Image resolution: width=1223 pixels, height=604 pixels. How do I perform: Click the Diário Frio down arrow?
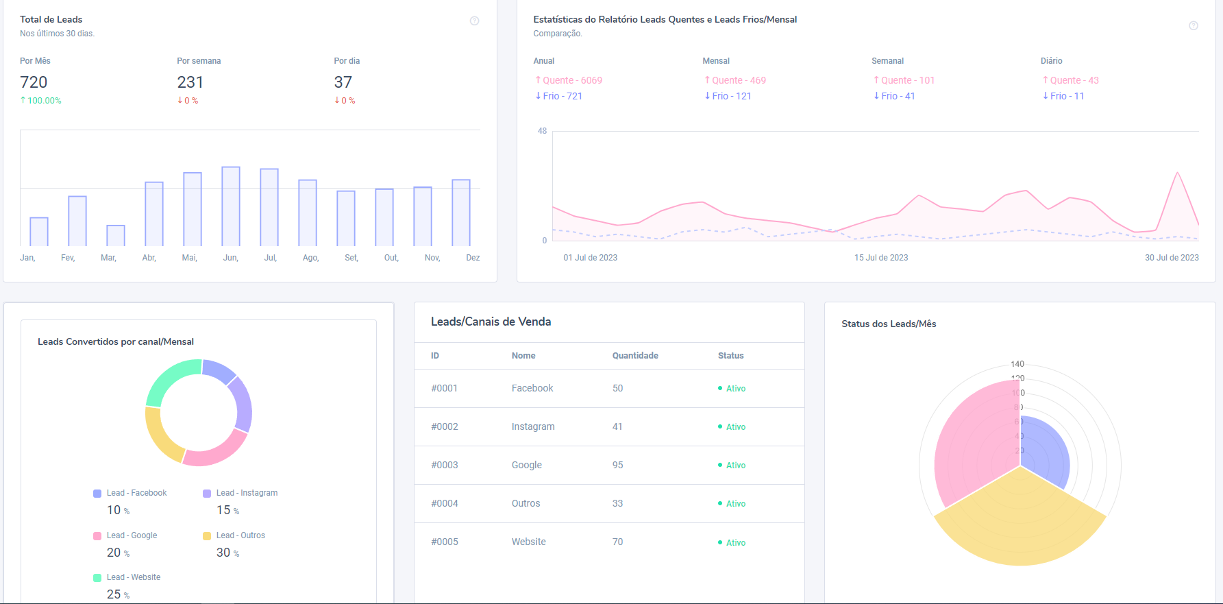click(1045, 96)
